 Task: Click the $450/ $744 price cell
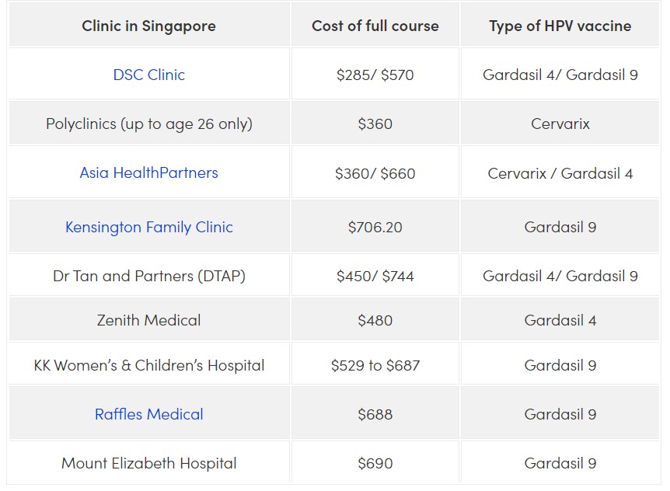coord(375,276)
